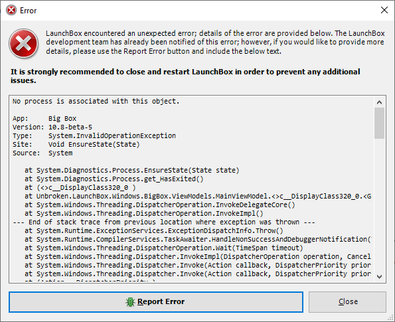The height and width of the screenshot is (322, 395).
Task: Click the 'End of stack trace' separator line
Action: pos(164,222)
